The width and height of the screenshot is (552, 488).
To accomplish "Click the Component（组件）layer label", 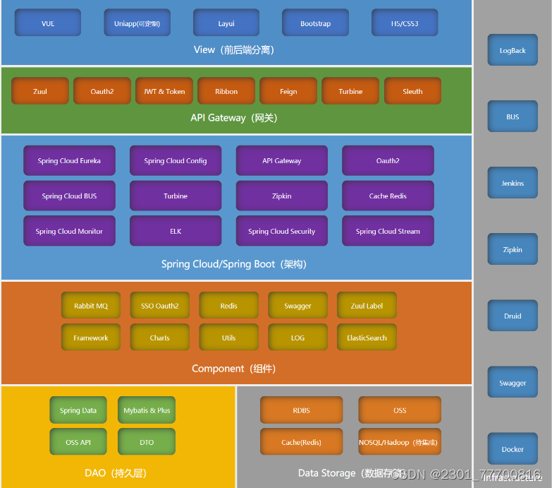I will tap(234, 369).
